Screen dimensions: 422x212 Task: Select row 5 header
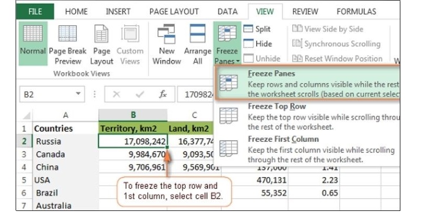point(24,180)
